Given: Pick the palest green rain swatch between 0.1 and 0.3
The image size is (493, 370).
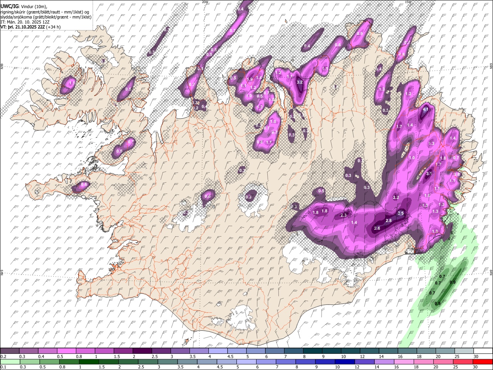Looking at the screenshot, I should [x=10, y=362].
